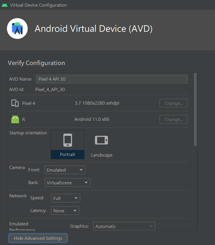
Task: Click the green Android icon in title bar
Action: (5, 5)
